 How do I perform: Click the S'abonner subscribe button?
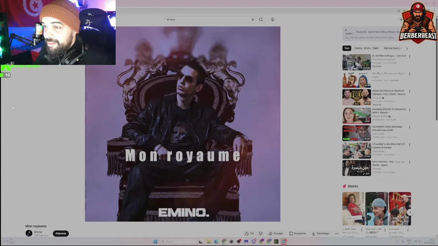pyautogui.click(x=61, y=233)
